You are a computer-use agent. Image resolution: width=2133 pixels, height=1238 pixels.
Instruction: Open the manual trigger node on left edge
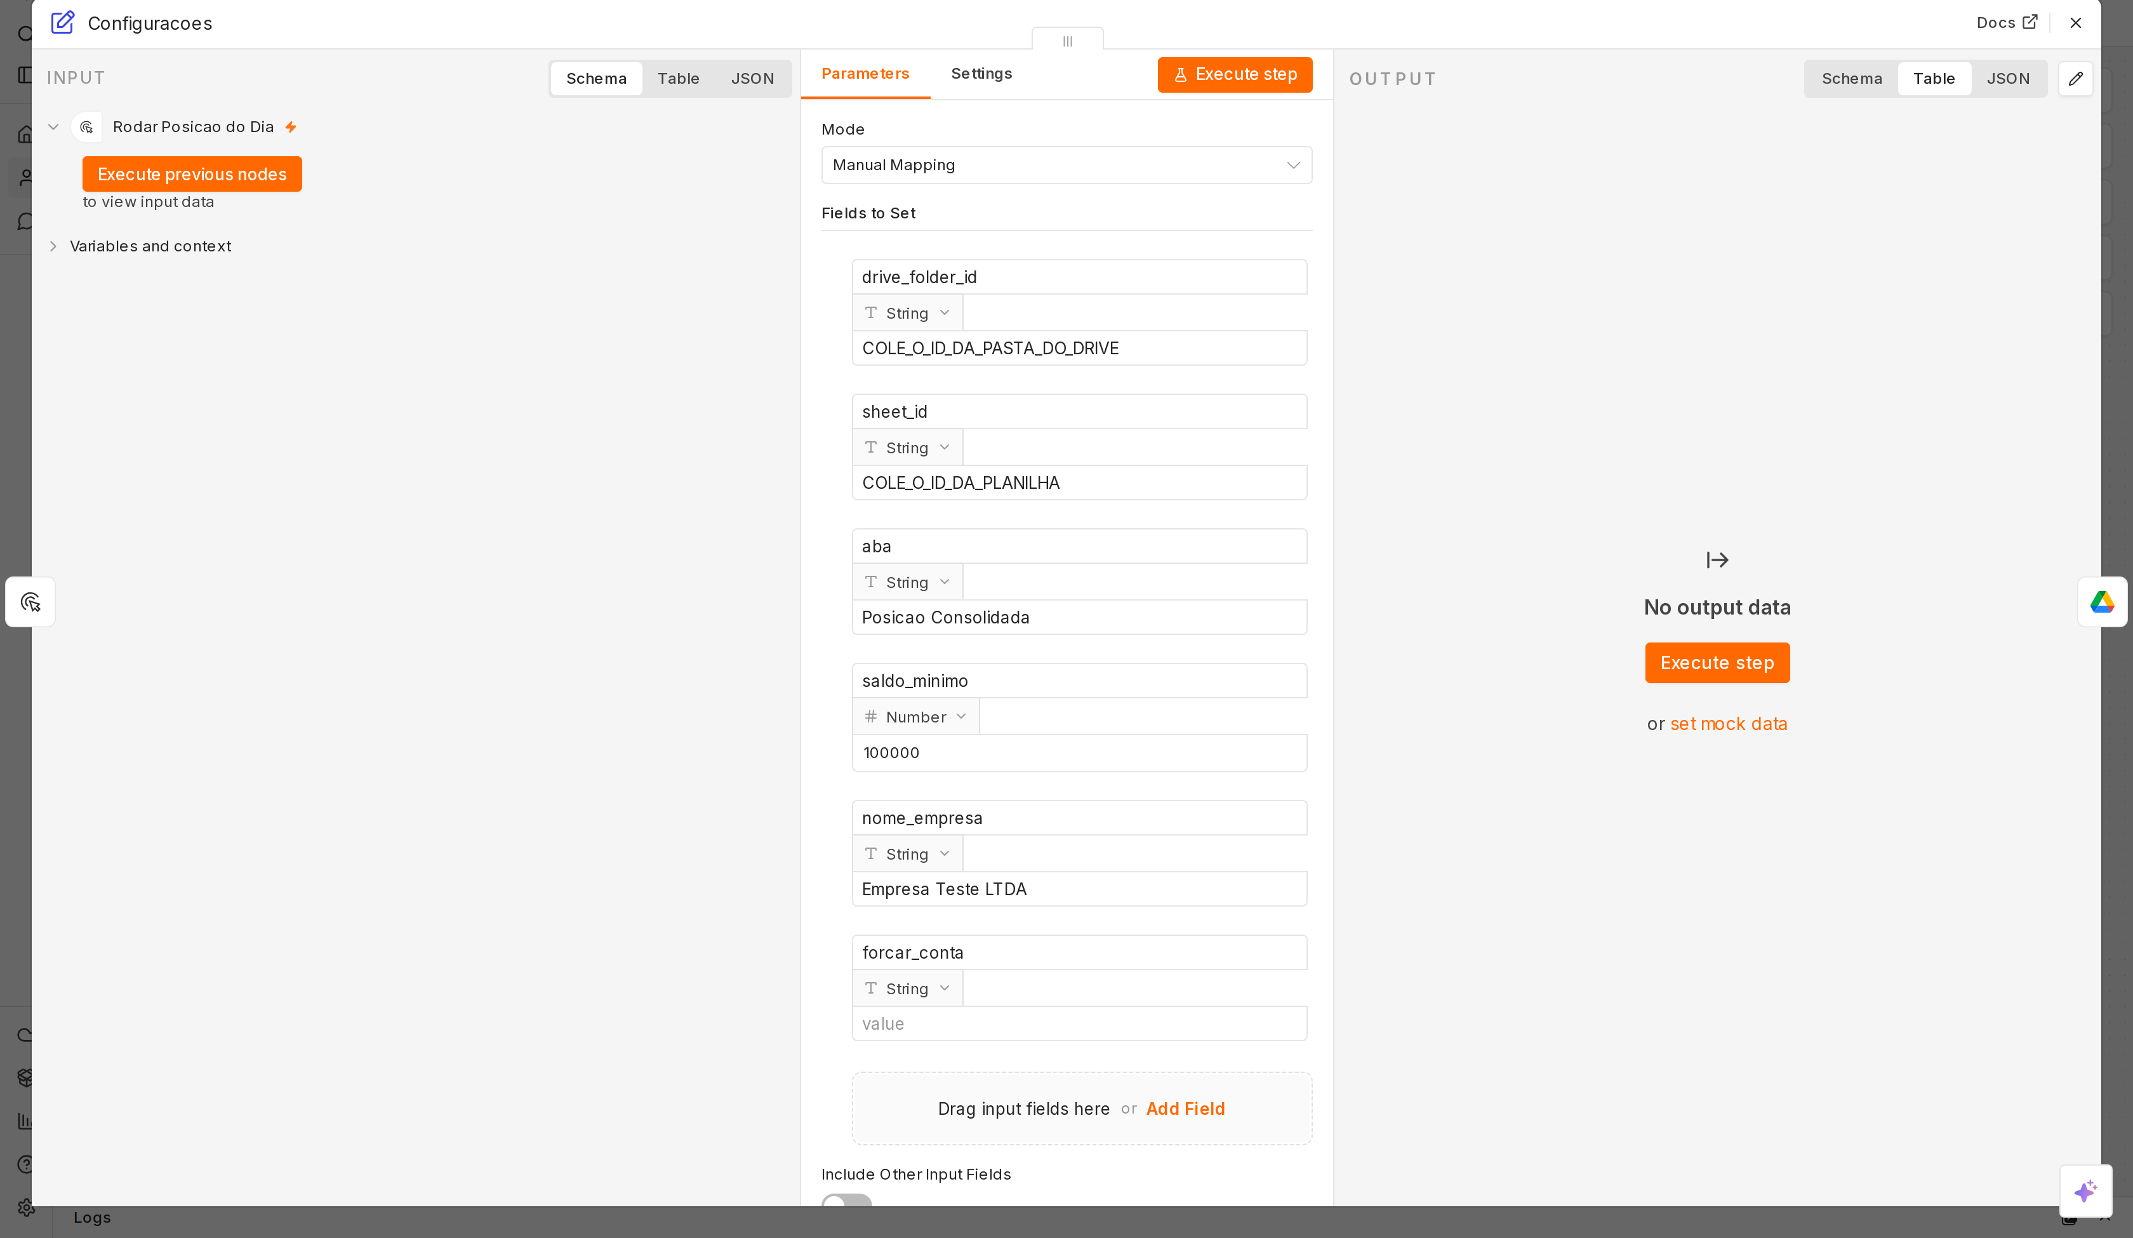[30, 602]
